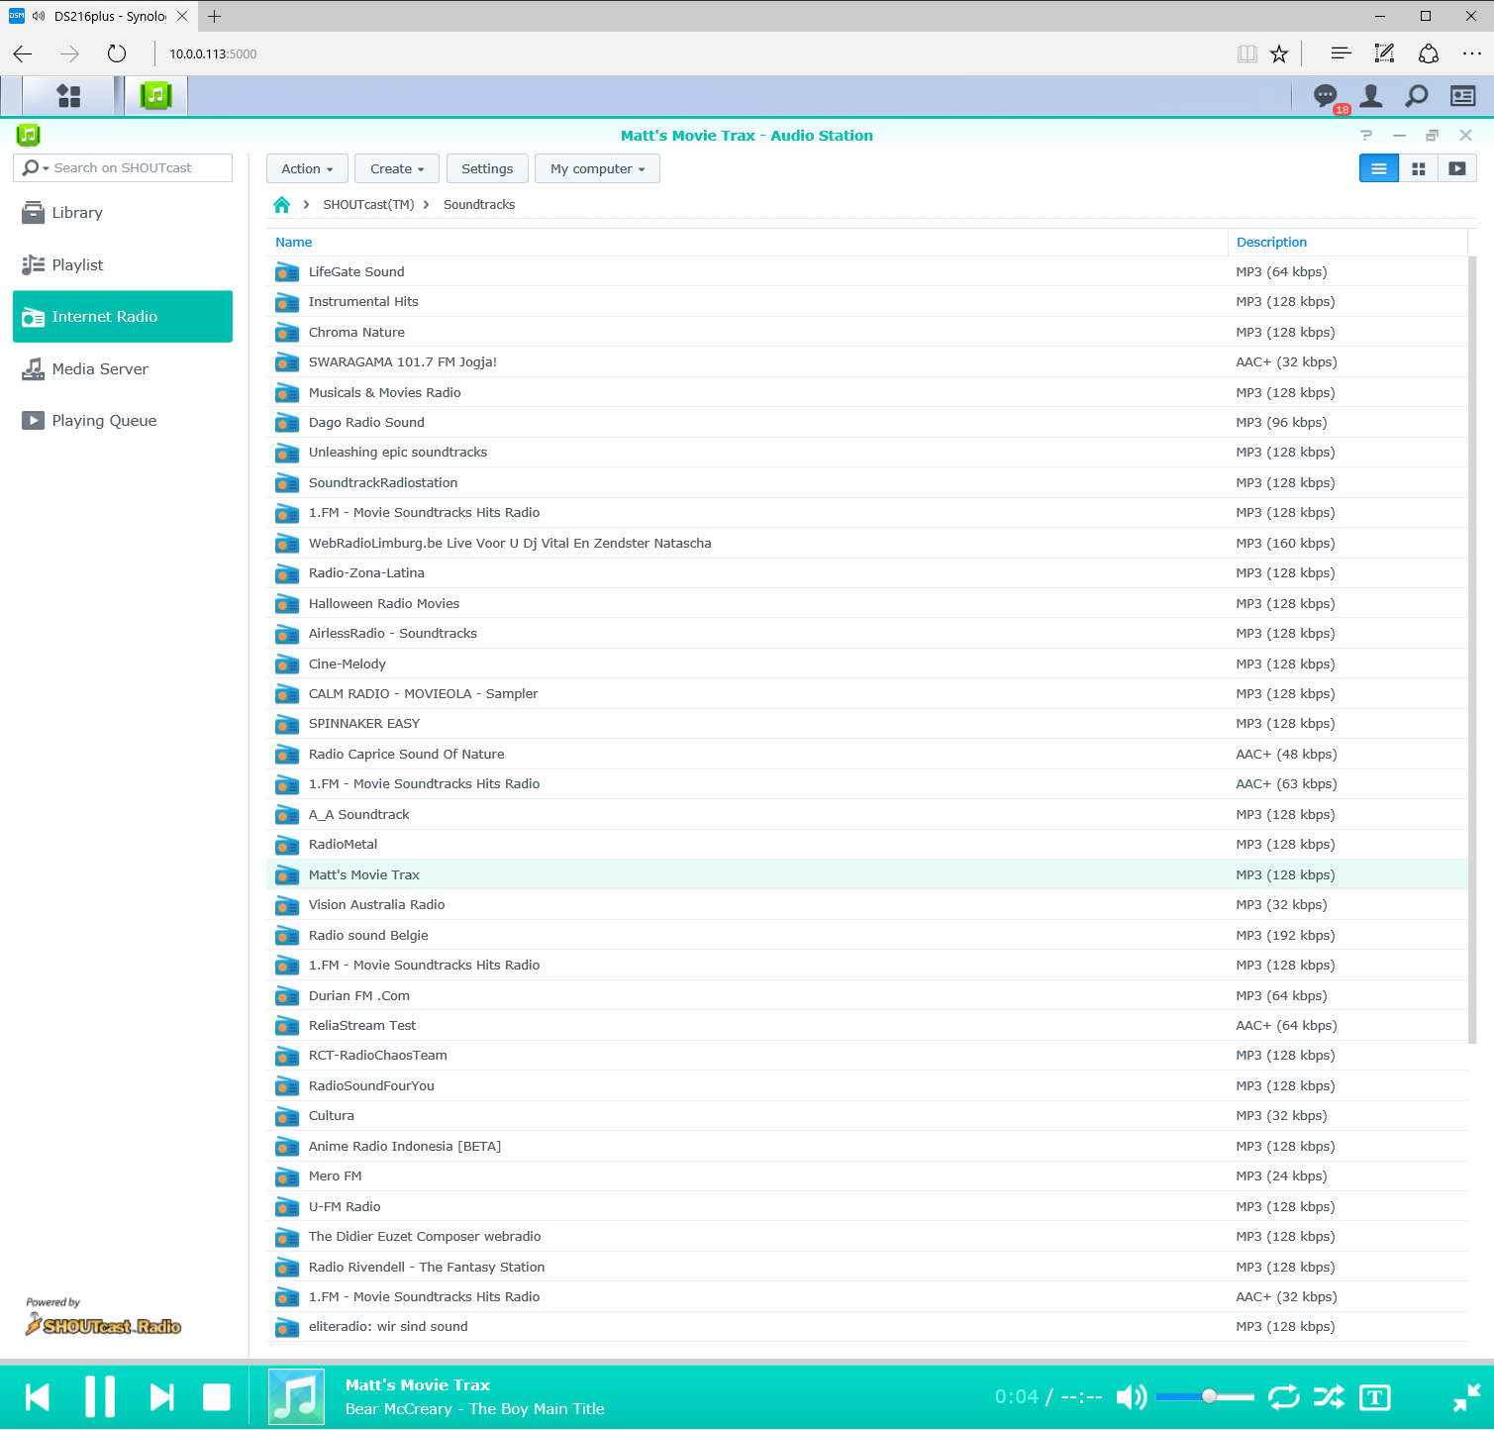Open the DSM notifications chat icon

pos(1325,96)
